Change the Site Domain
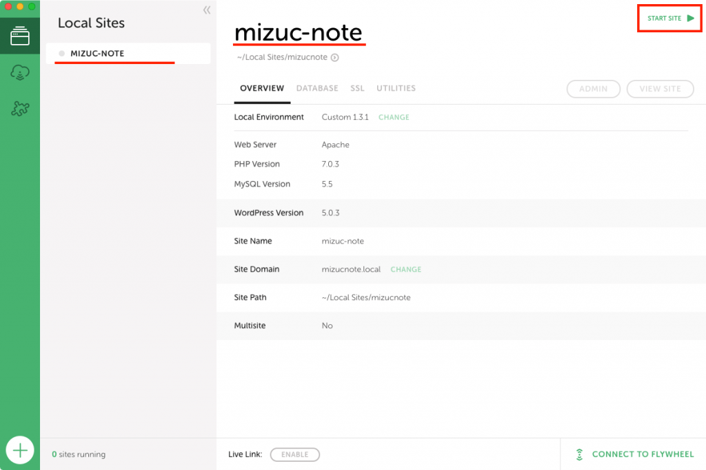 [x=405, y=269]
